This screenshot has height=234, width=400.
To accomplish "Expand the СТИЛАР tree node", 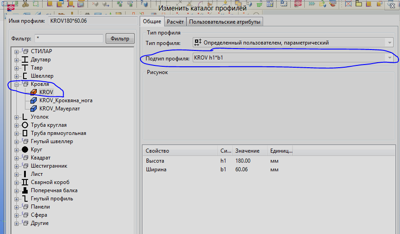I will [17, 52].
